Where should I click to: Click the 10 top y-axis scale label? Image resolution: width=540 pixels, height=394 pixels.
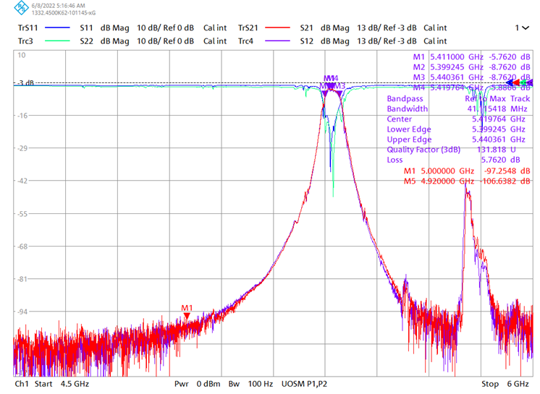click(x=21, y=56)
